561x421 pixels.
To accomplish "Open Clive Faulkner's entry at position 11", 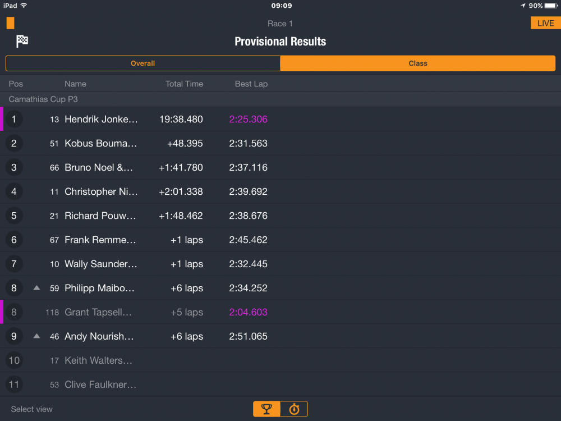I will coord(280,384).
